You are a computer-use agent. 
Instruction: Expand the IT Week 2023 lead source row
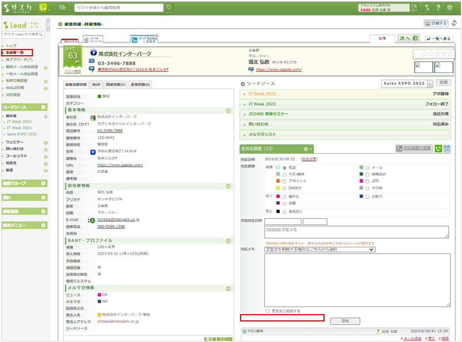tap(345, 104)
